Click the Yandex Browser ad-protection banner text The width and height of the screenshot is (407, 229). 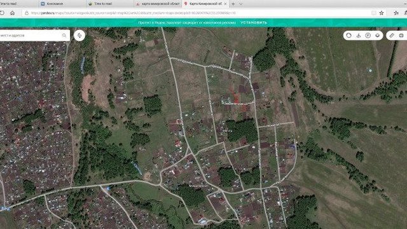[187, 23]
